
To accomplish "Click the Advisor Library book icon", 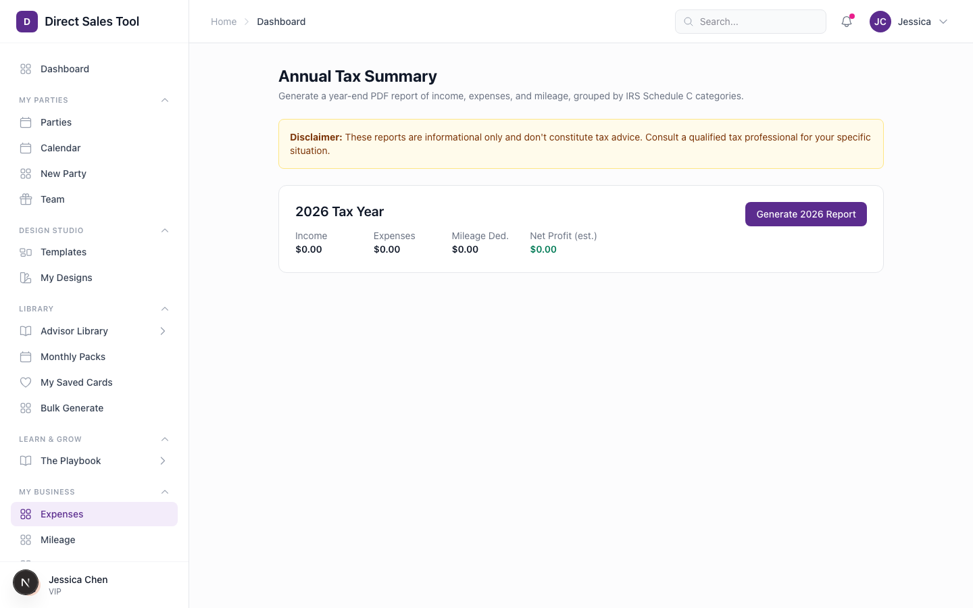I will pos(26,331).
